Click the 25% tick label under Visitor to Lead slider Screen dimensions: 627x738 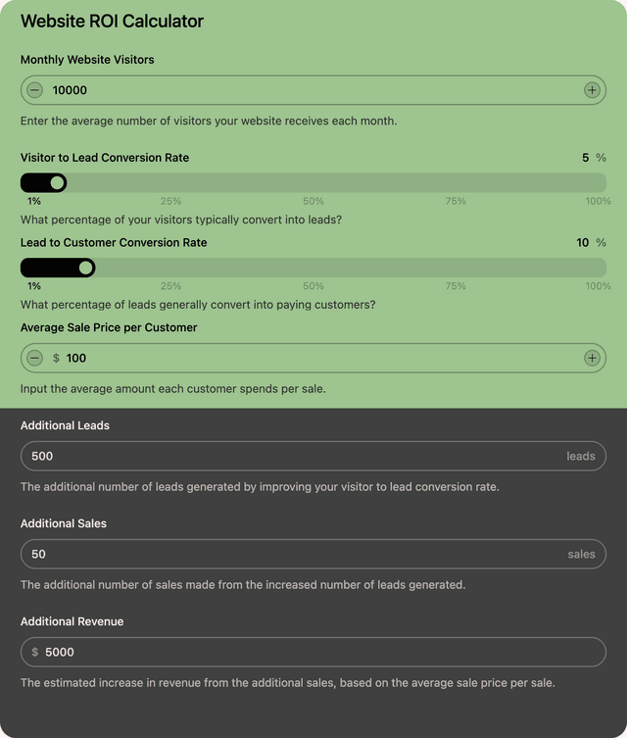pos(170,201)
